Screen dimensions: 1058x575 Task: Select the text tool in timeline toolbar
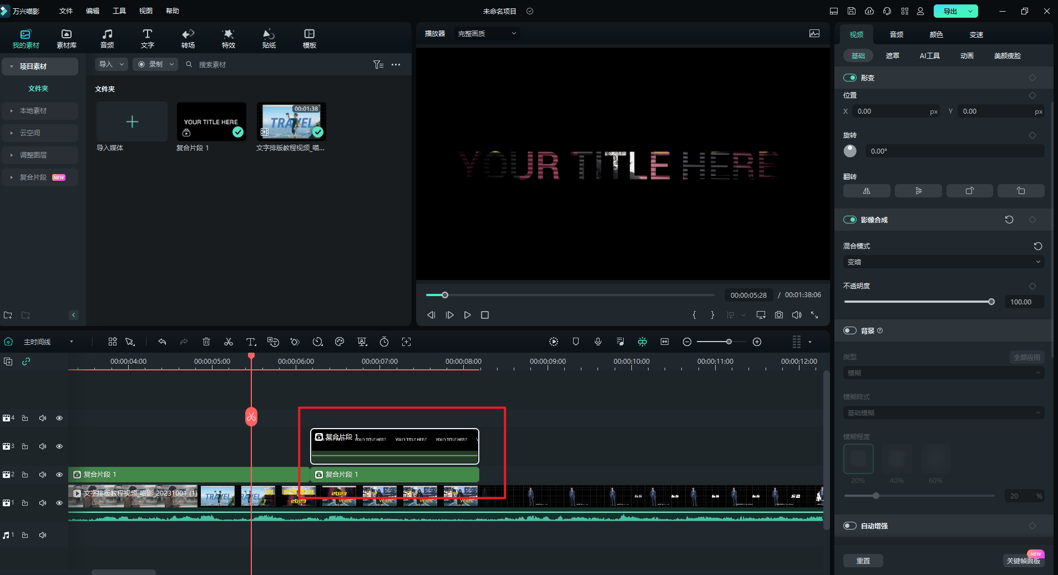pos(251,342)
